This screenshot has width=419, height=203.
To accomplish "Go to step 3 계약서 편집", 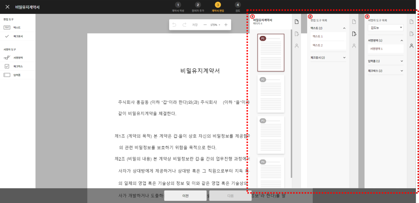I will point(217,7).
